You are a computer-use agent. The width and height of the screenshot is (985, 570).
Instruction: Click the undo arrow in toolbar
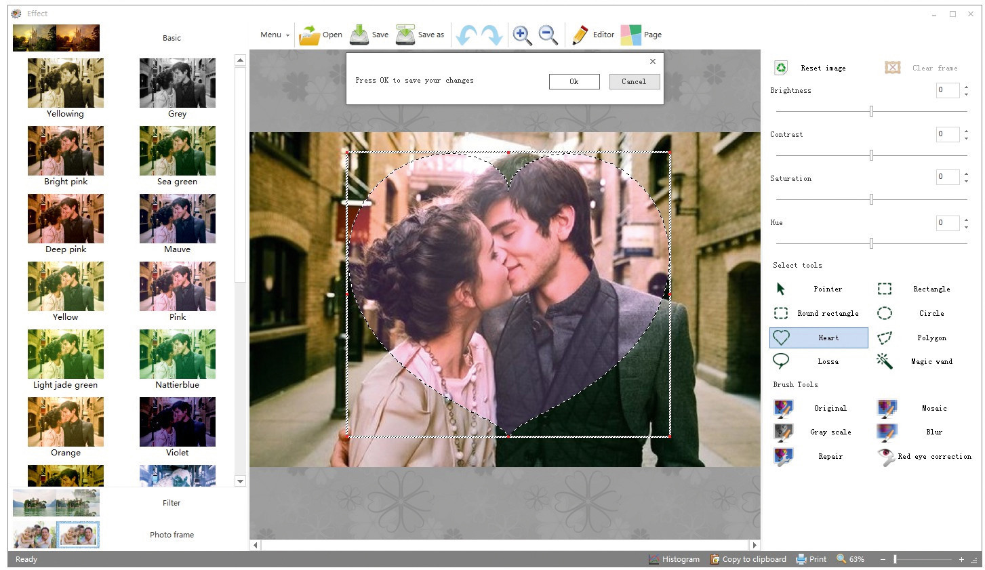(466, 35)
